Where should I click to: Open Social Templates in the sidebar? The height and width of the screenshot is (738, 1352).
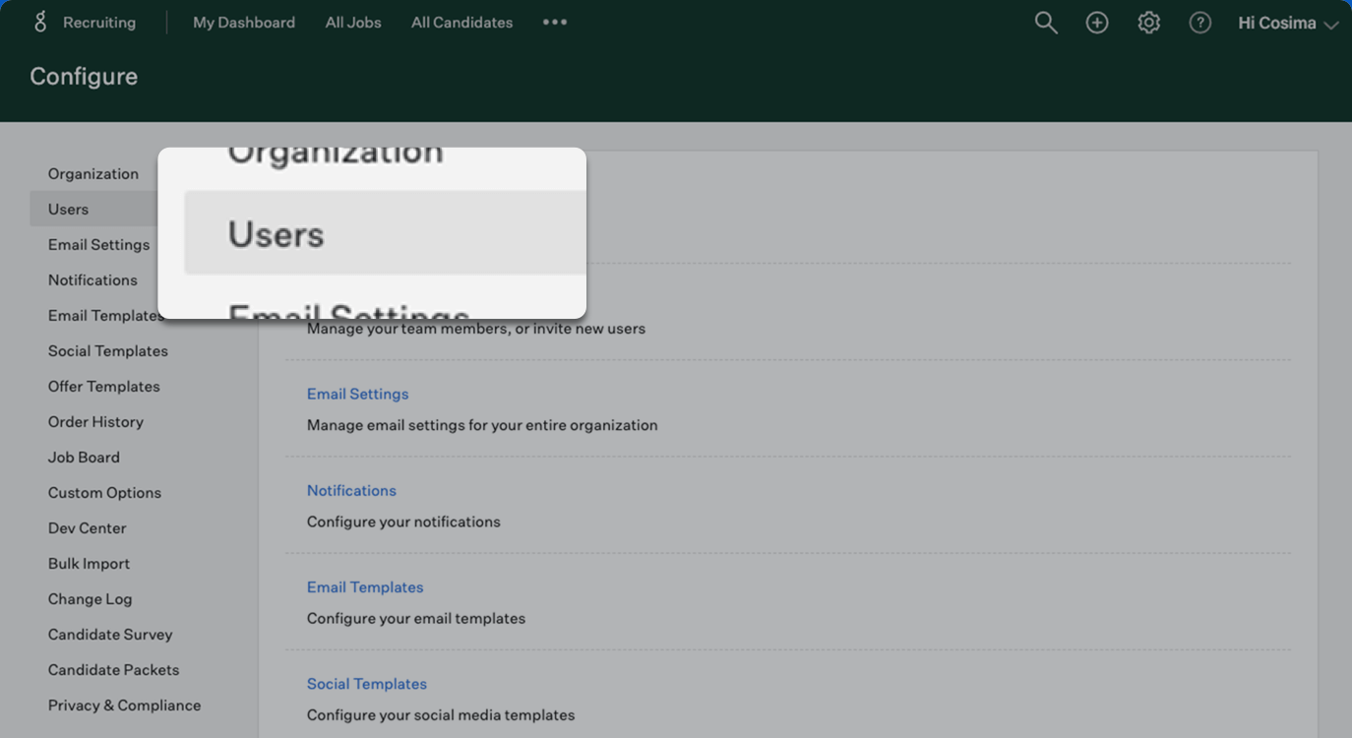point(108,350)
